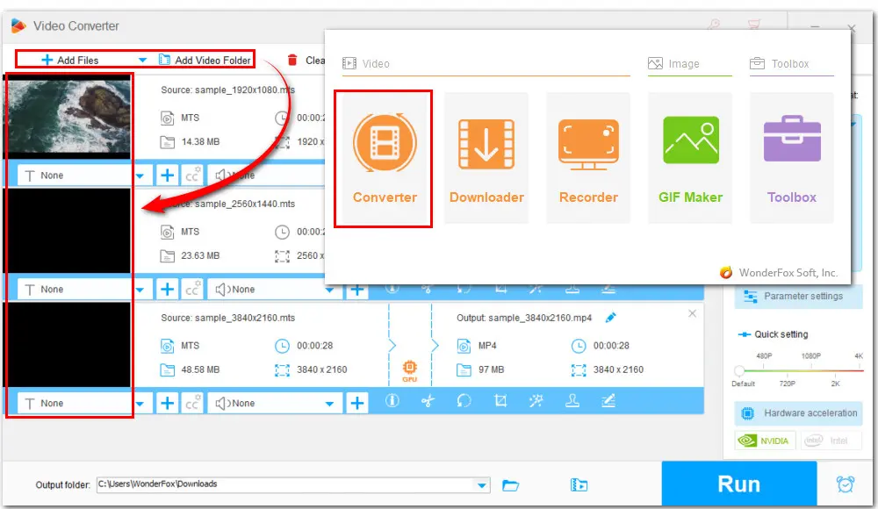Add subtitle to sample_3840x2160 with plus icon
The width and height of the screenshot is (878, 509).
167,403
